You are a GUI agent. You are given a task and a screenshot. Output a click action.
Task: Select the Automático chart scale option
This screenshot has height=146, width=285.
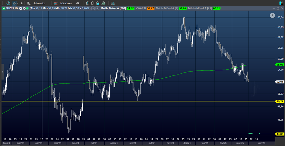click(x=39, y=3)
